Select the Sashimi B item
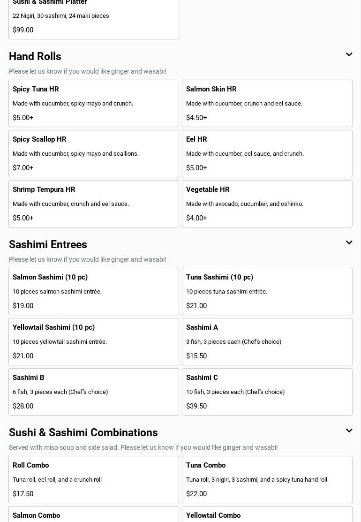This screenshot has height=522, width=361. 94,392
